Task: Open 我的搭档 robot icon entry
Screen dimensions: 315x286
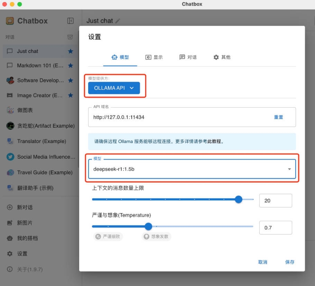Action: click(x=10, y=238)
